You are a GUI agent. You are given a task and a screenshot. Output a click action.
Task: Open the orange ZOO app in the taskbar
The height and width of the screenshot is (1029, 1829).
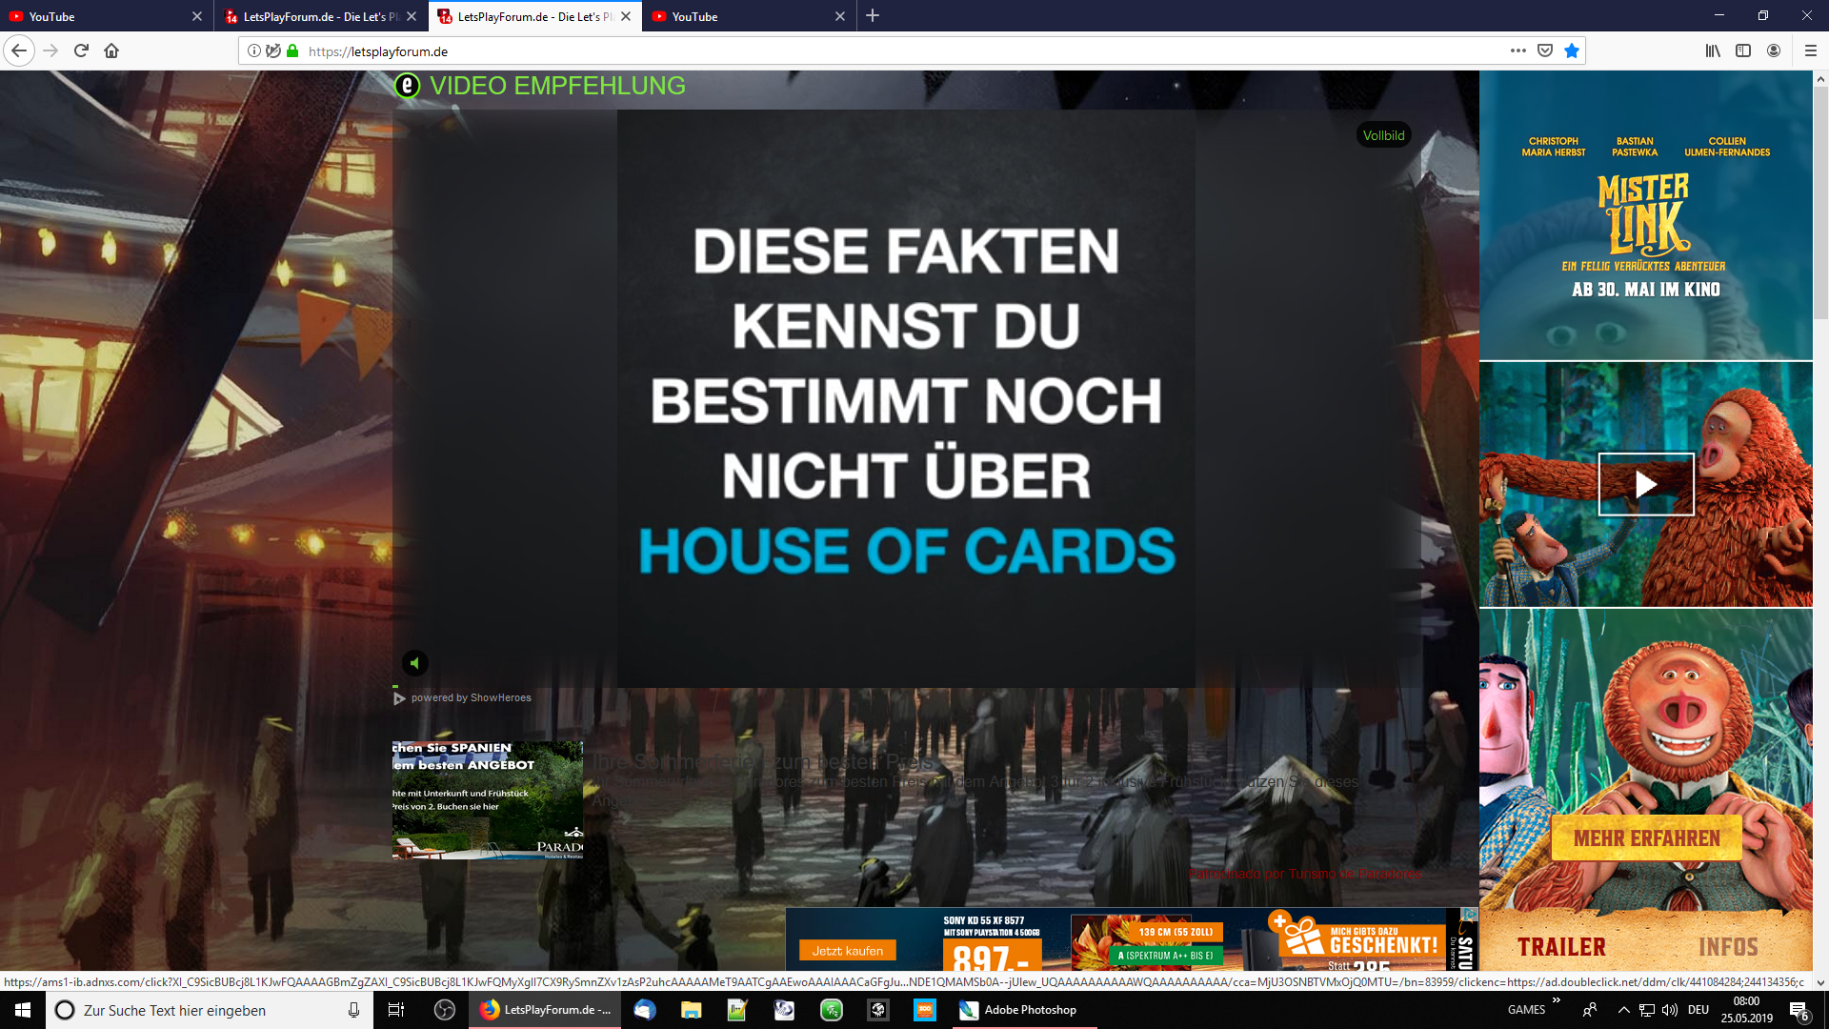[x=925, y=1010]
